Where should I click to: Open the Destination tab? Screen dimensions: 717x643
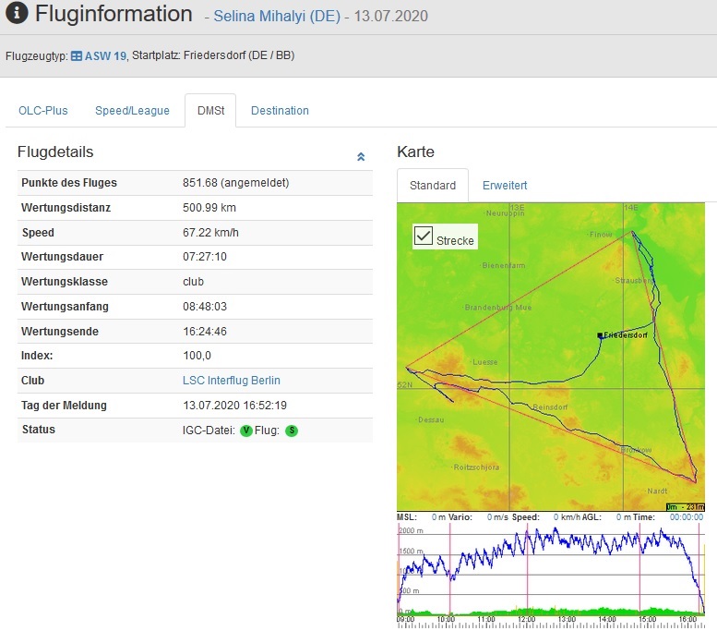point(280,111)
